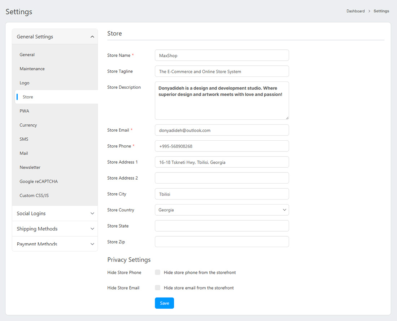Image resolution: width=397 pixels, height=321 pixels.
Task: Enable Hide store email checkbox
Action: pyautogui.click(x=158, y=288)
